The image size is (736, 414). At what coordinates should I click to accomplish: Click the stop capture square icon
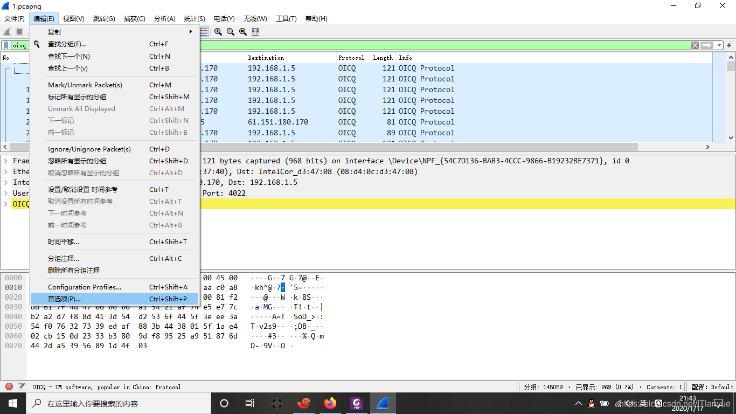19,32
